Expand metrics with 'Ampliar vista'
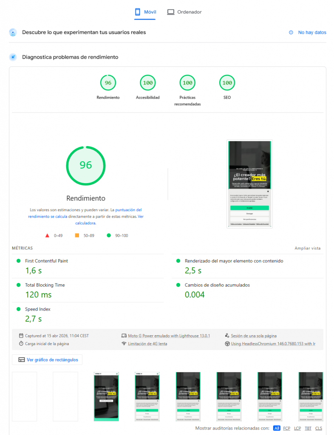This screenshot has width=334, height=435. tap(308, 248)
